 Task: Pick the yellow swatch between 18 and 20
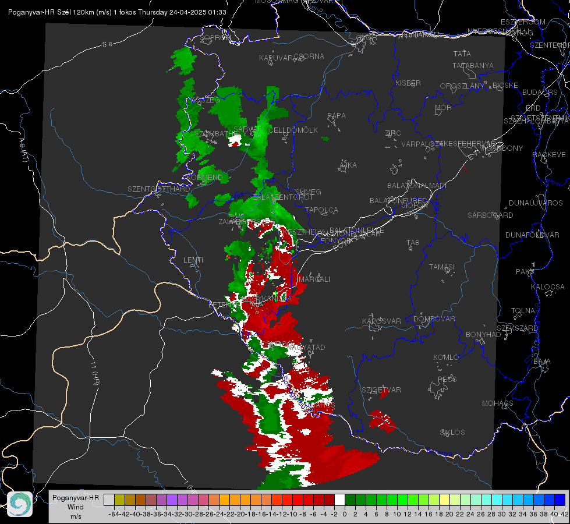[x=445, y=500]
